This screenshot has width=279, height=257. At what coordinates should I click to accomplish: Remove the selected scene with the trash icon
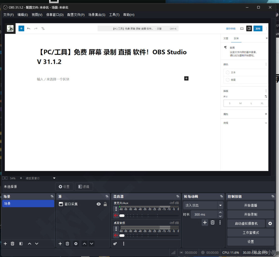[13, 244]
